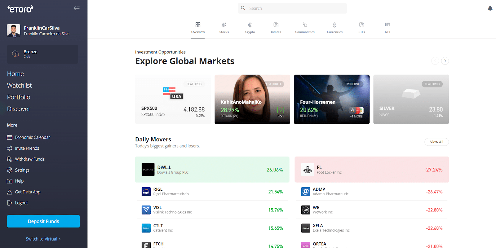Image resolution: width=496 pixels, height=248 pixels.
Task: Open the FL Foot Locker row
Action: pyautogui.click(x=372, y=170)
